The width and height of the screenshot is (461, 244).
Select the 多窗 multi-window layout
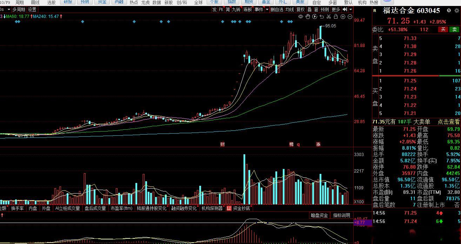coord(333,2)
